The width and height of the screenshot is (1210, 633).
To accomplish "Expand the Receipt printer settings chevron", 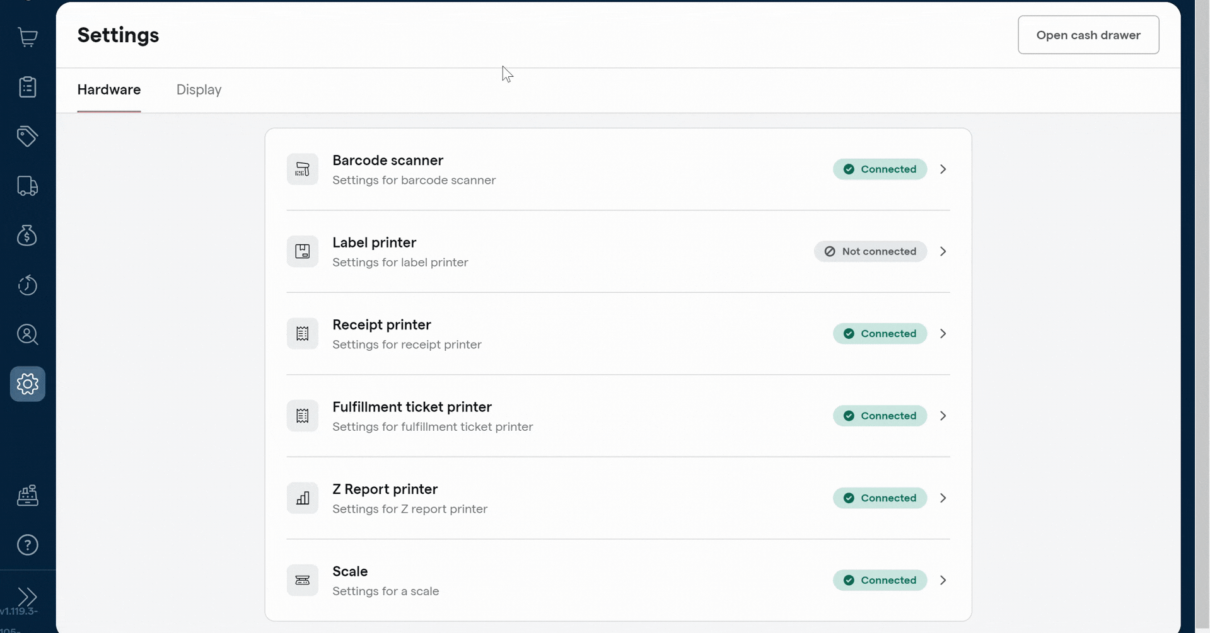I will click(x=943, y=334).
